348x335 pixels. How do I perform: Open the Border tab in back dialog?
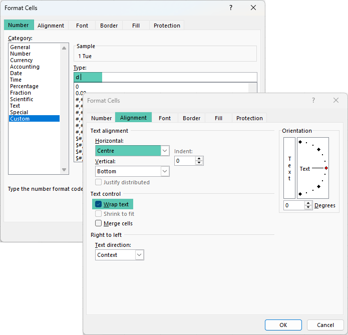pos(109,26)
